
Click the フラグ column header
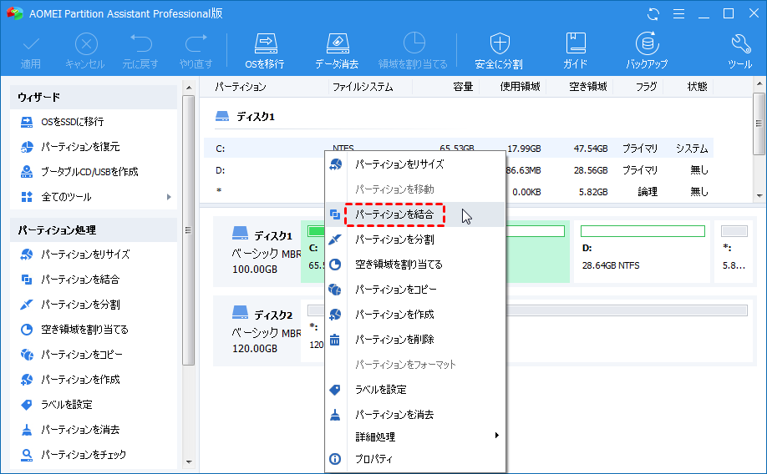coord(646,87)
